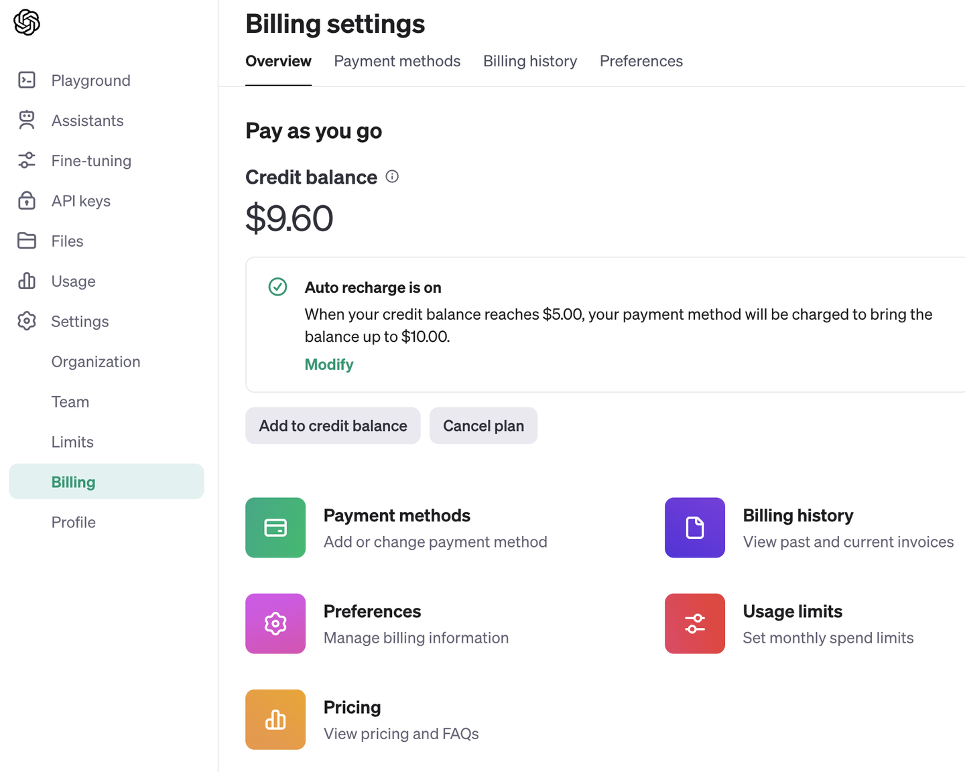Screen dimensions: 965x772
Task: Click the Usage bar chart icon
Action: (27, 281)
